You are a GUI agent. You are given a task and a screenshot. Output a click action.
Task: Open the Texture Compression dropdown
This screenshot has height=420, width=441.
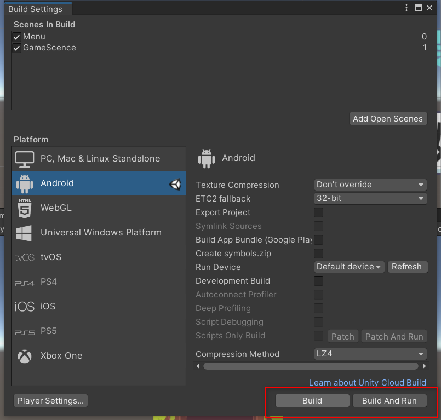tap(370, 185)
